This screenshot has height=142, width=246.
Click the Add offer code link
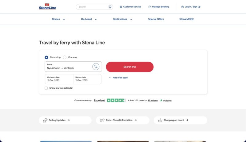[x=120, y=78]
